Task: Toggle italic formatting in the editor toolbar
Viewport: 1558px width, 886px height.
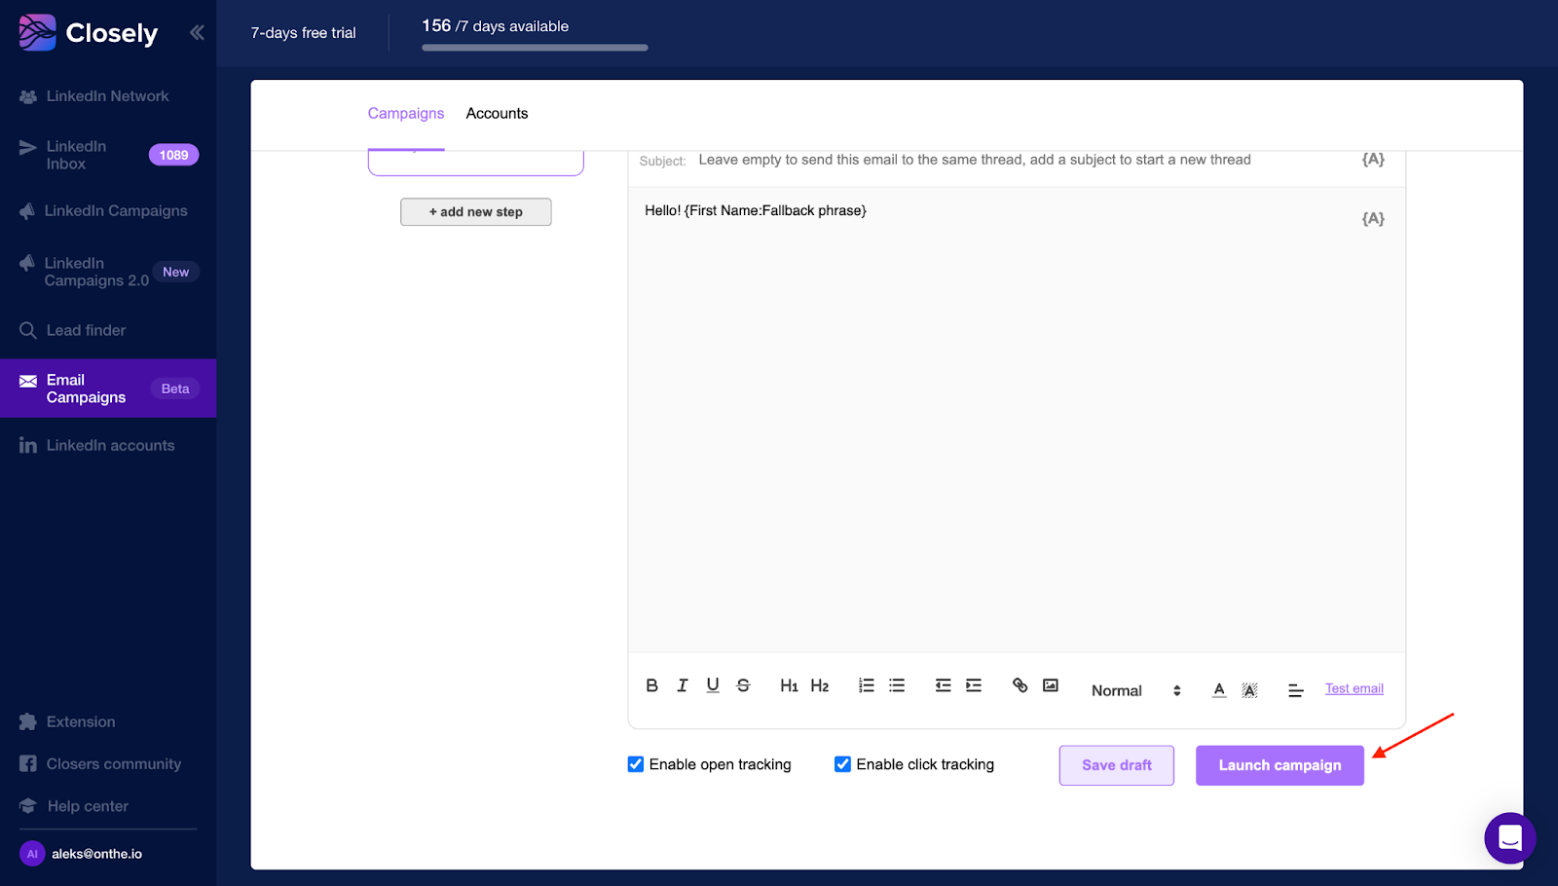Action: point(683,685)
